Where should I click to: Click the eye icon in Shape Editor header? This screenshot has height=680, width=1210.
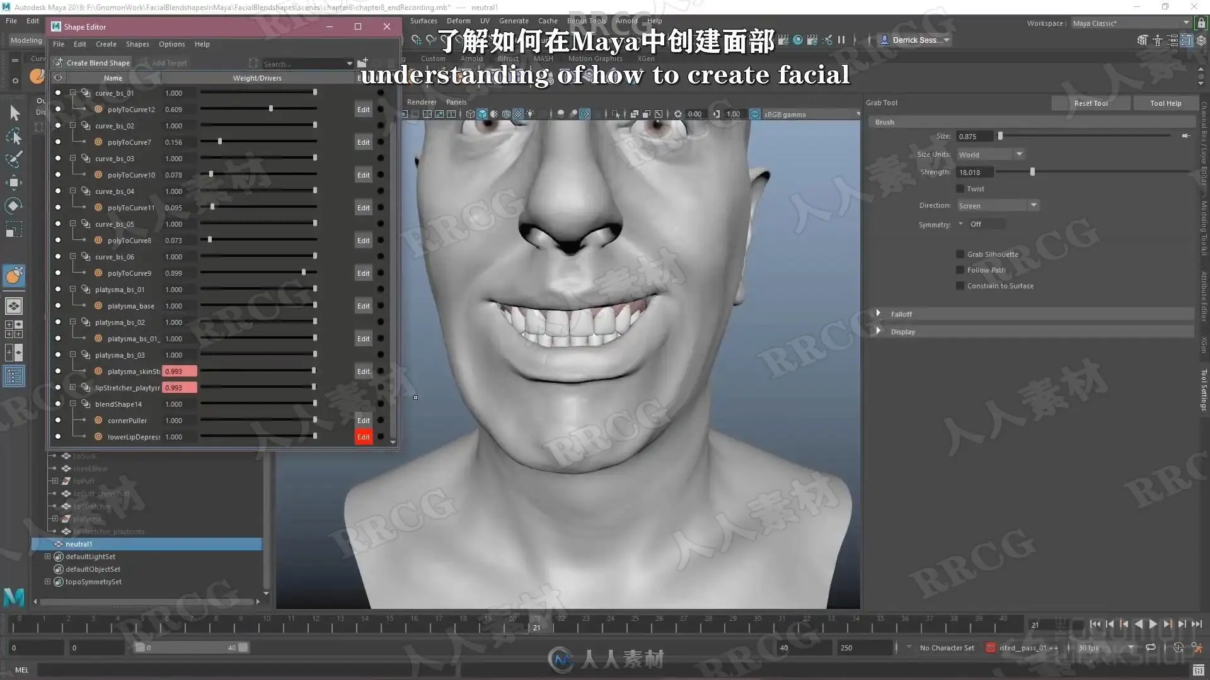click(x=58, y=78)
